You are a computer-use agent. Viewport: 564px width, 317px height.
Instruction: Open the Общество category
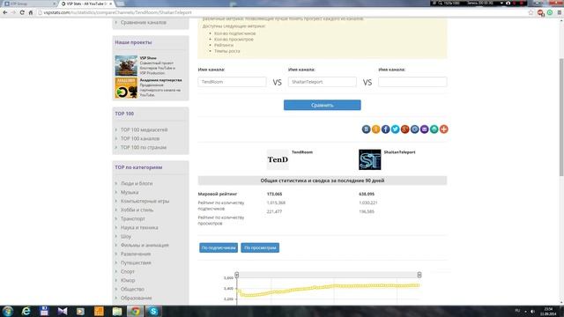(132, 290)
